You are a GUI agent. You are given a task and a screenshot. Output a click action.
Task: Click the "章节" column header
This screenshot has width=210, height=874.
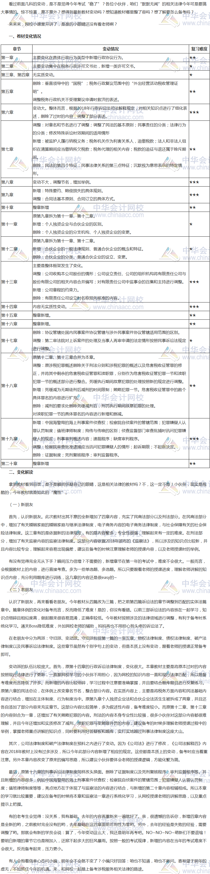tap(16, 49)
